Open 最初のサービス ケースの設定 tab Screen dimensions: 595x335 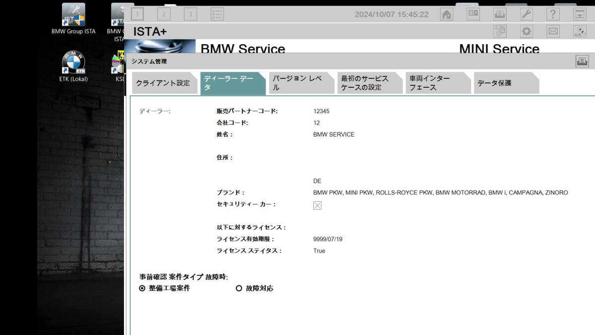pyautogui.click(x=370, y=83)
